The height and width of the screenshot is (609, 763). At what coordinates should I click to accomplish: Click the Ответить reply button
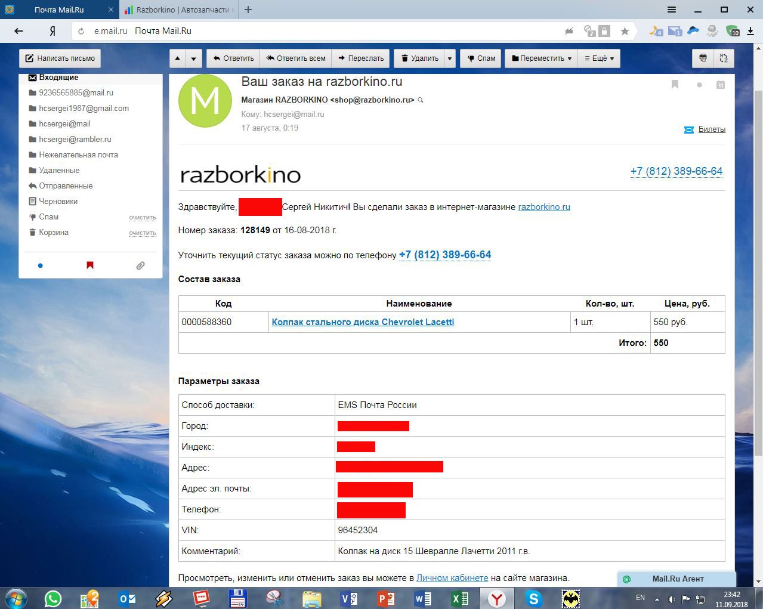pyautogui.click(x=233, y=58)
